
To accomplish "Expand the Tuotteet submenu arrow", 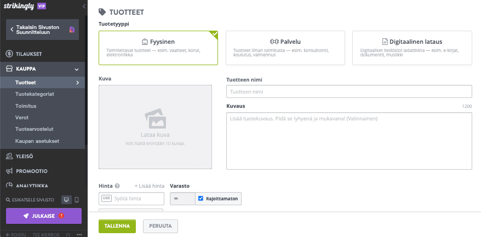I will [x=77, y=83].
